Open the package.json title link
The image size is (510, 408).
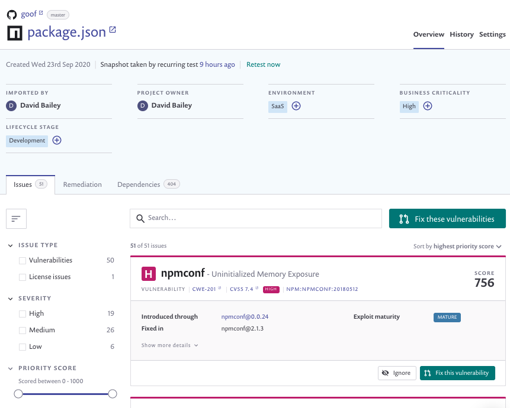[67, 33]
